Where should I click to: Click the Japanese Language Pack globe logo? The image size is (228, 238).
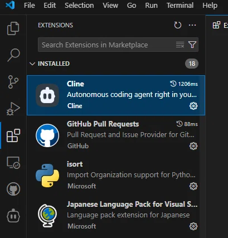tap(47, 216)
